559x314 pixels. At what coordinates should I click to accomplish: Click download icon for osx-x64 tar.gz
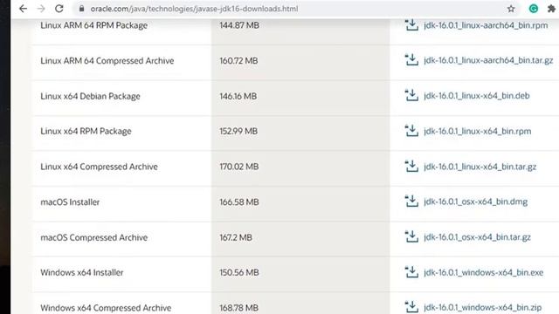pyautogui.click(x=411, y=236)
